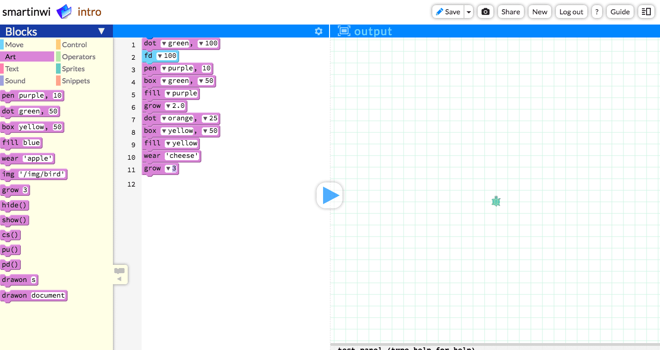Open the fd 100 distance dropdown
The height and width of the screenshot is (350, 660).
(x=160, y=56)
